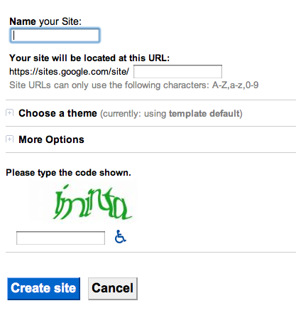Click the More Options heading text
This screenshot has width=296, height=323.
[51, 139]
